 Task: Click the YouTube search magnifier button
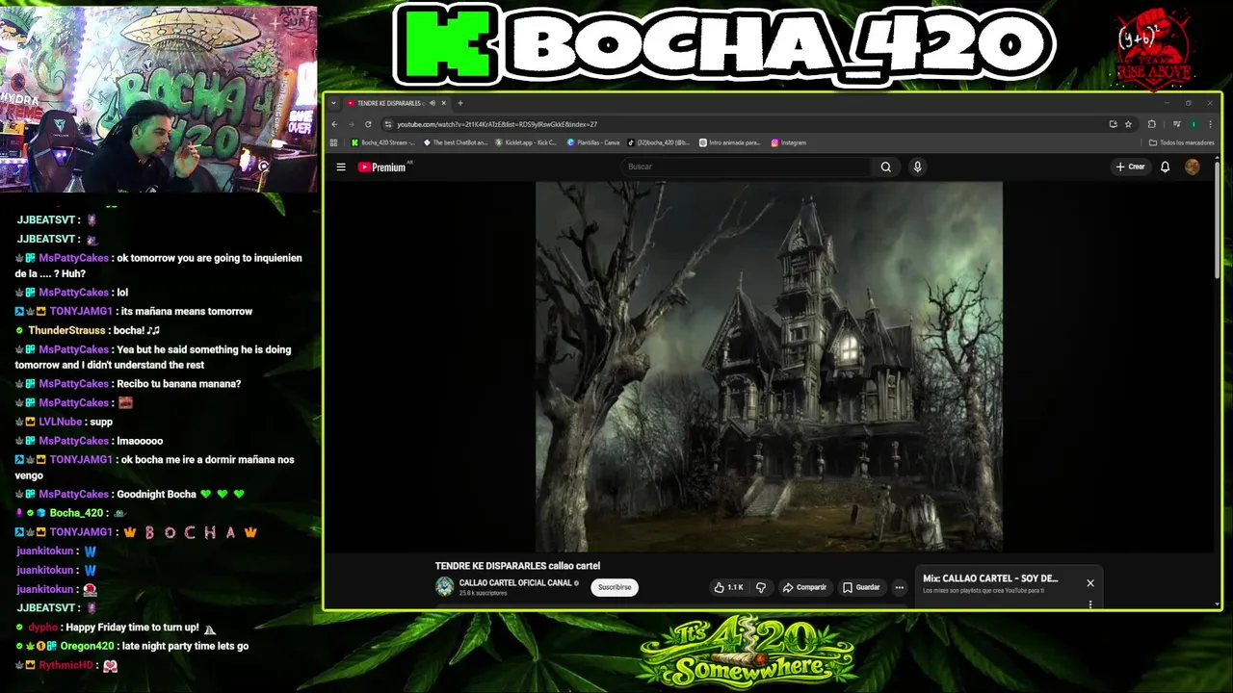tap(885, 167)
